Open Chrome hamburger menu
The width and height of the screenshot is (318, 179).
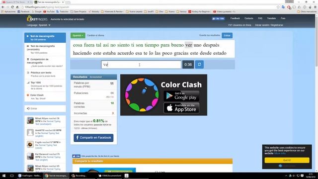point(315,7)
